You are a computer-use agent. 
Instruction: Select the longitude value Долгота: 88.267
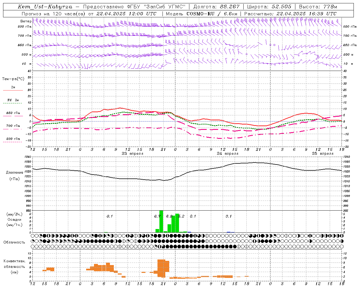pos(216,7)
